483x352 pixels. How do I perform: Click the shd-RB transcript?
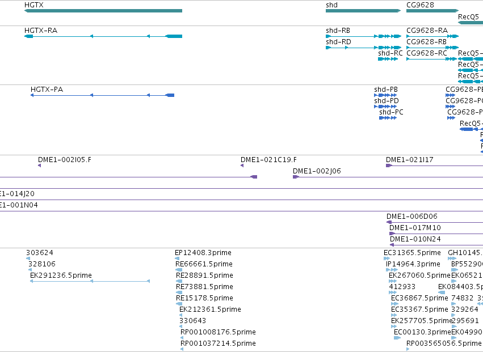(363, 36)
